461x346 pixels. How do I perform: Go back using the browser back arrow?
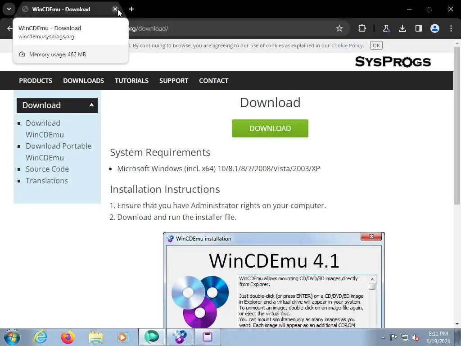tap(10, 28)
